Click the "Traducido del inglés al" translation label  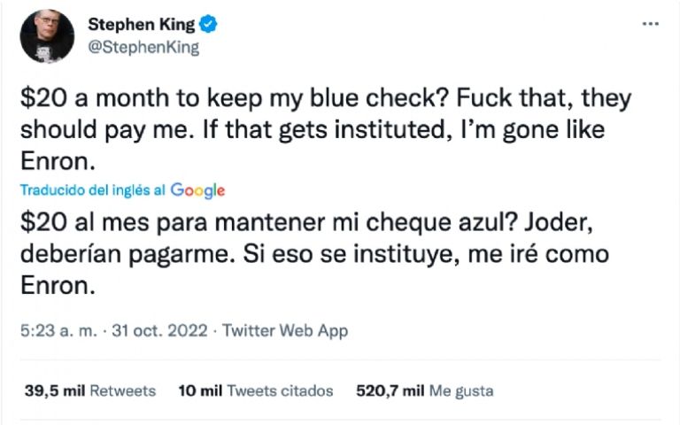coord(92,190)
